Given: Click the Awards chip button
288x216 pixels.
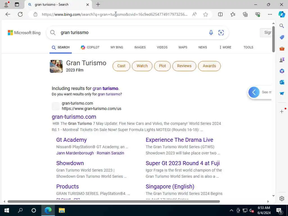Looking at the screenshot, I should pyautogui.click(x=209, y=66).
